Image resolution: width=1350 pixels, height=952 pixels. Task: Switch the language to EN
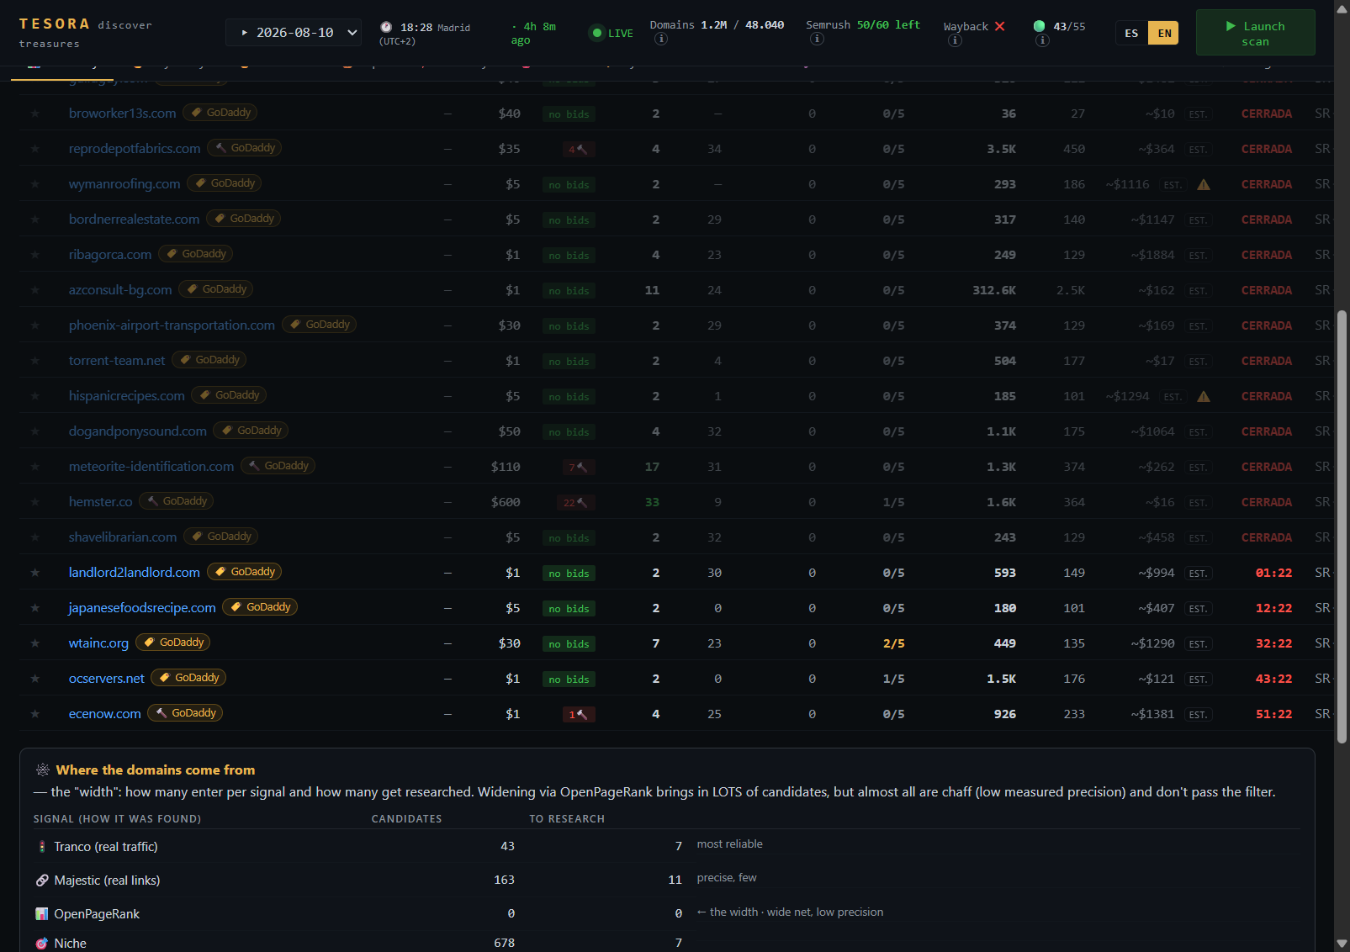point(1164,33)
